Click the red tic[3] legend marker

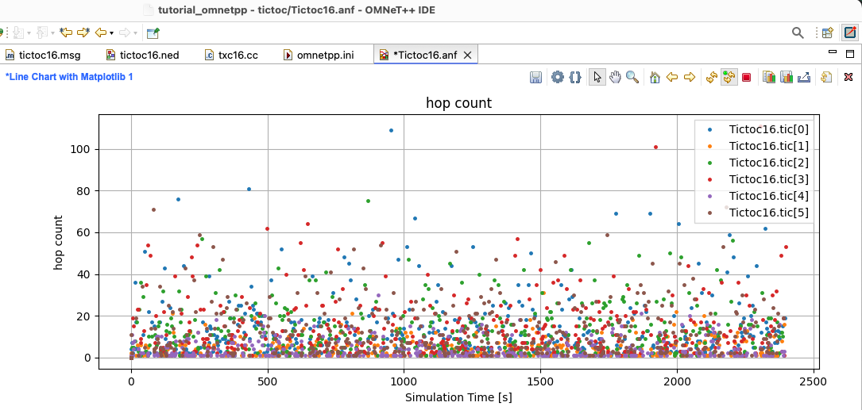tap(709, 179)
